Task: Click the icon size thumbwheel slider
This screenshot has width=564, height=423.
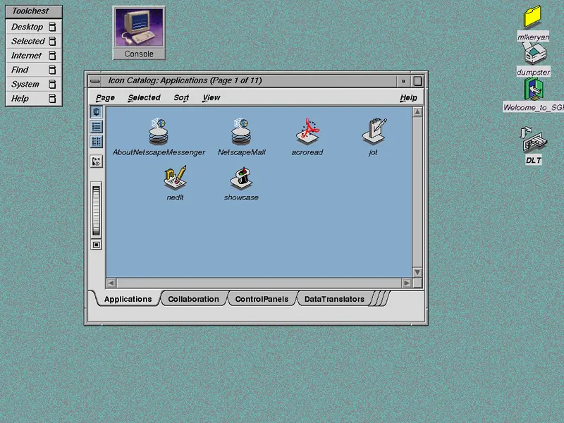Action: pyautogui.click(x=96, y=211)
